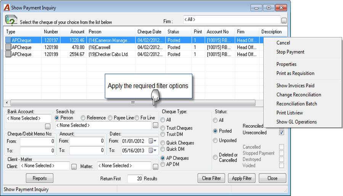
Task: Toggle Voided checkbox
Action: pyautogui.click(x=282, y=165)
